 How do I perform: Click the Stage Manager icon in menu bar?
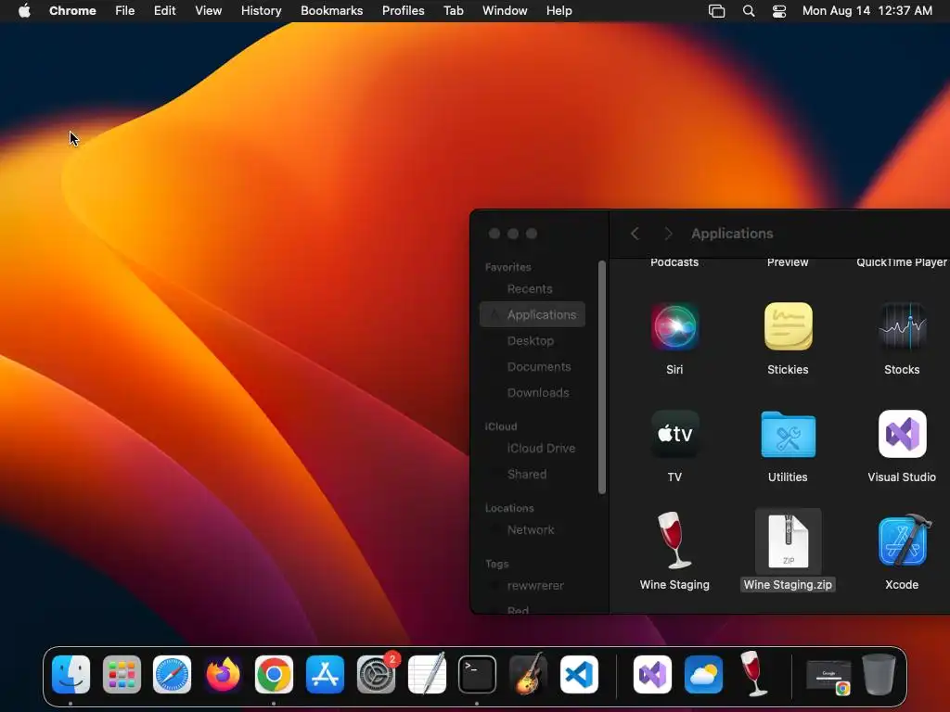coord(717,11)
